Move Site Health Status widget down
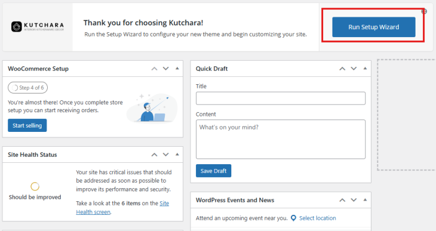Screen dimensions: 436x231 [x=166, y=155]
